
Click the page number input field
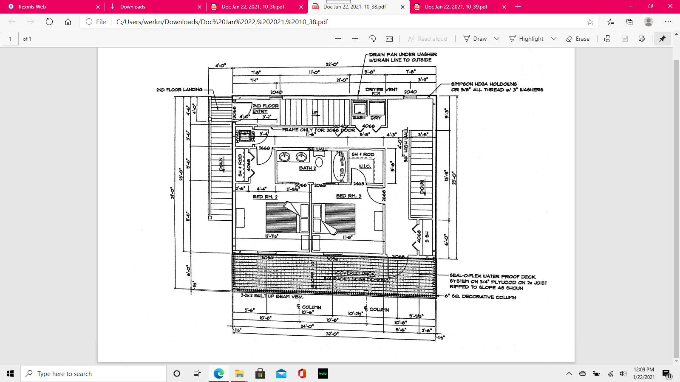[x=10, y=39]
